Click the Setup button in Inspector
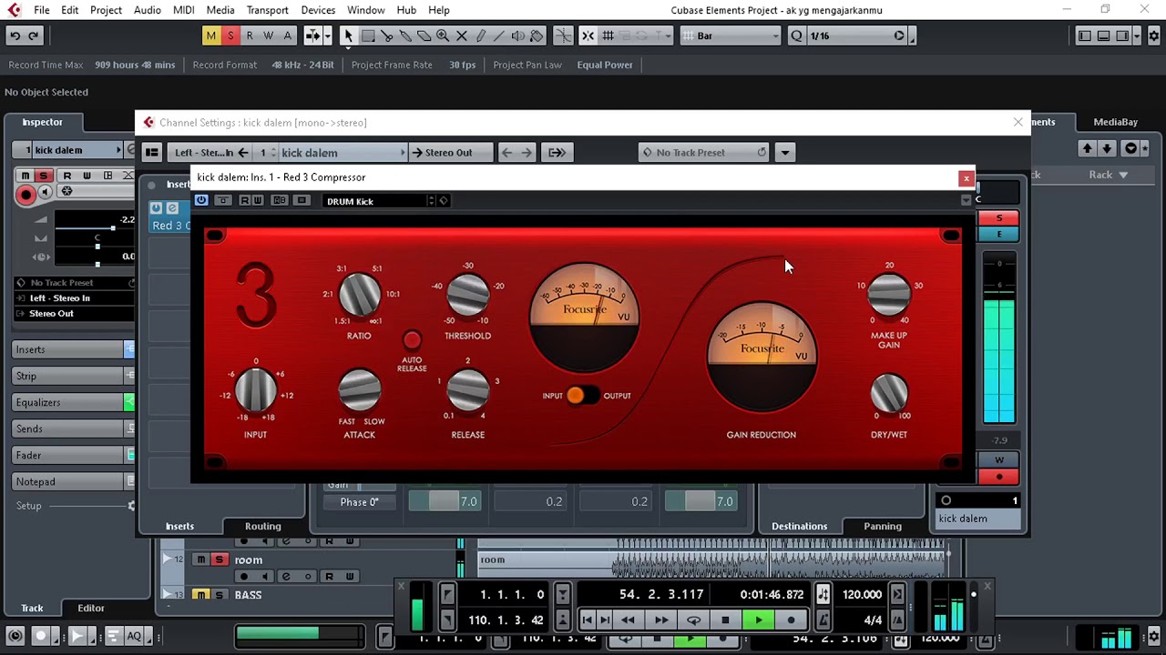 click(28, 506)
